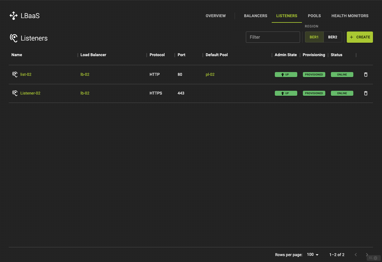Open the Pools tab

(314, 16)
